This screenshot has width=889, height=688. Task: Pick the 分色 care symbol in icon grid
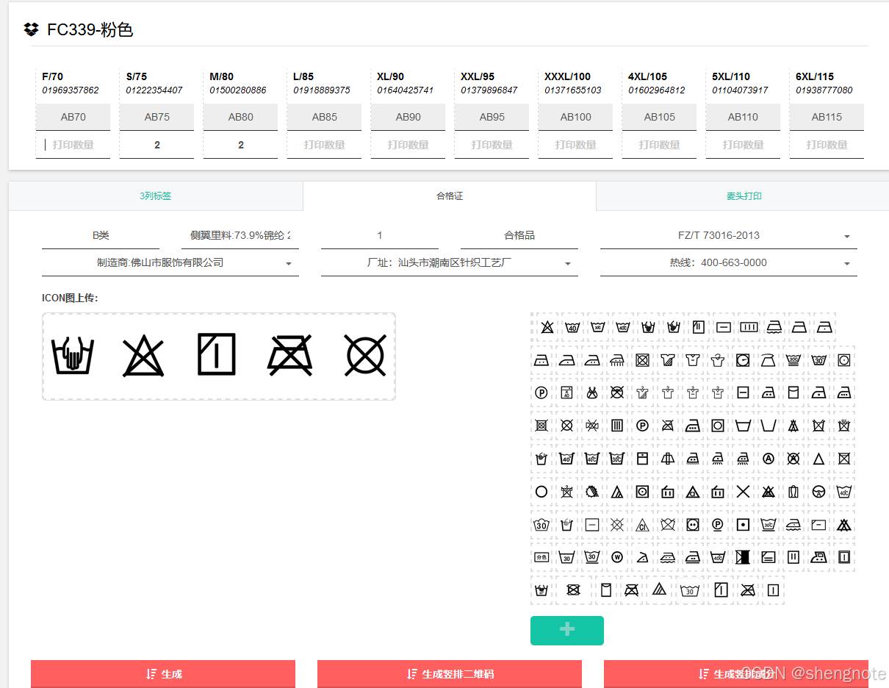(x=541, y=557)
